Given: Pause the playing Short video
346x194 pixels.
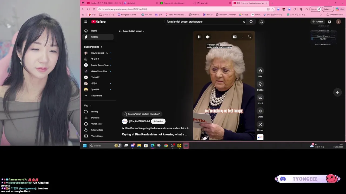Looking at the screenshot, I should [x=199, y=37].
